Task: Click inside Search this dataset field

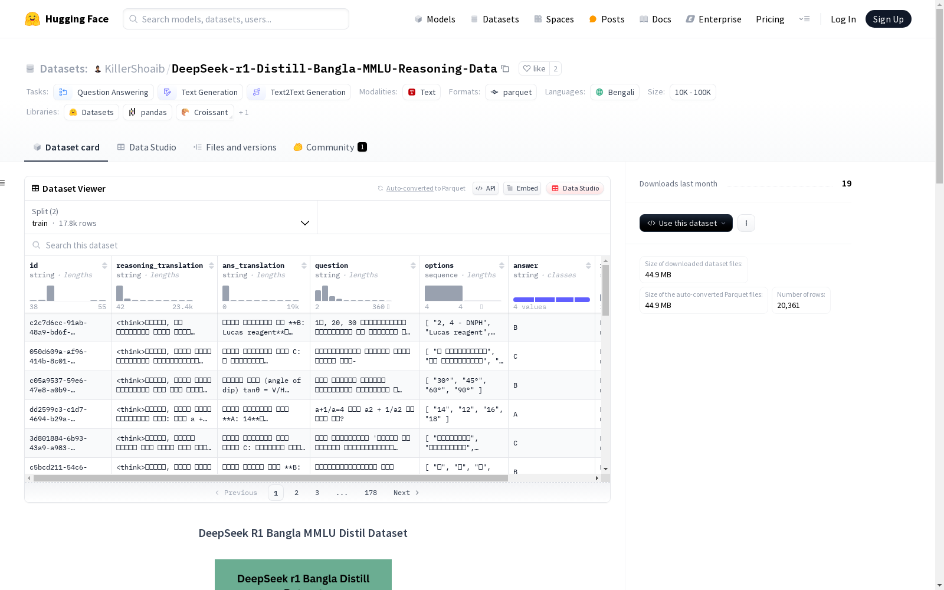Action: [317, 245]
